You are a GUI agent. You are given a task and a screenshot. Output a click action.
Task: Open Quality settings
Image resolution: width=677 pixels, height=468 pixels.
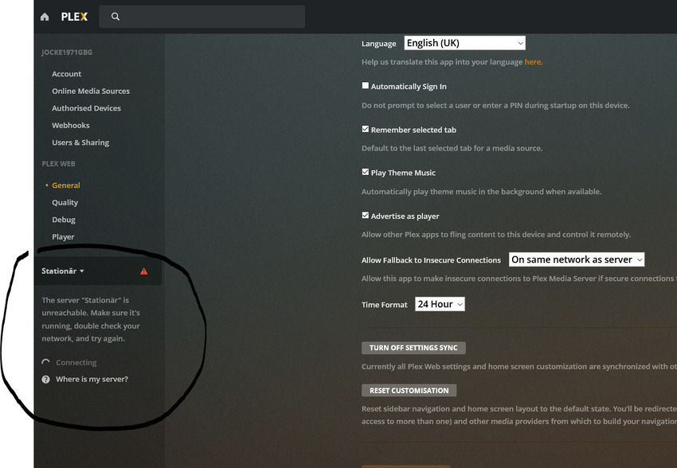65,202
